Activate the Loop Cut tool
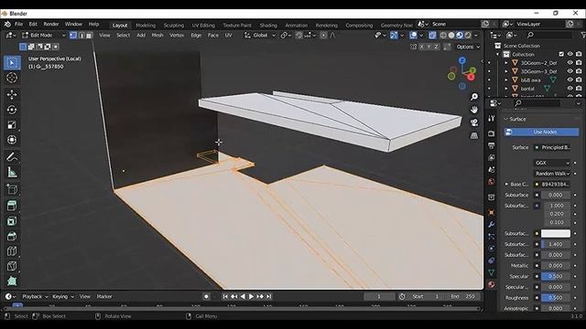The image size is (586, 329). pos(12,251)
